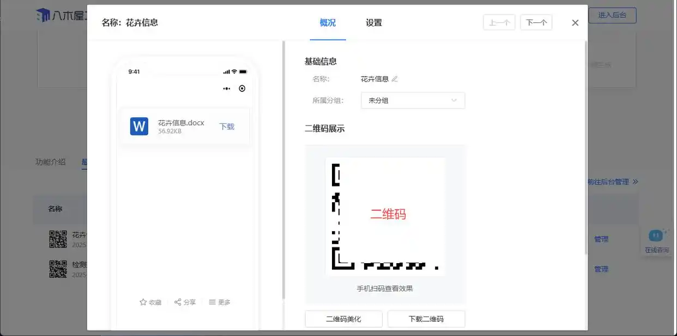
Task: Close the dialog with the X icon
Action: click(x=575, y=23)
